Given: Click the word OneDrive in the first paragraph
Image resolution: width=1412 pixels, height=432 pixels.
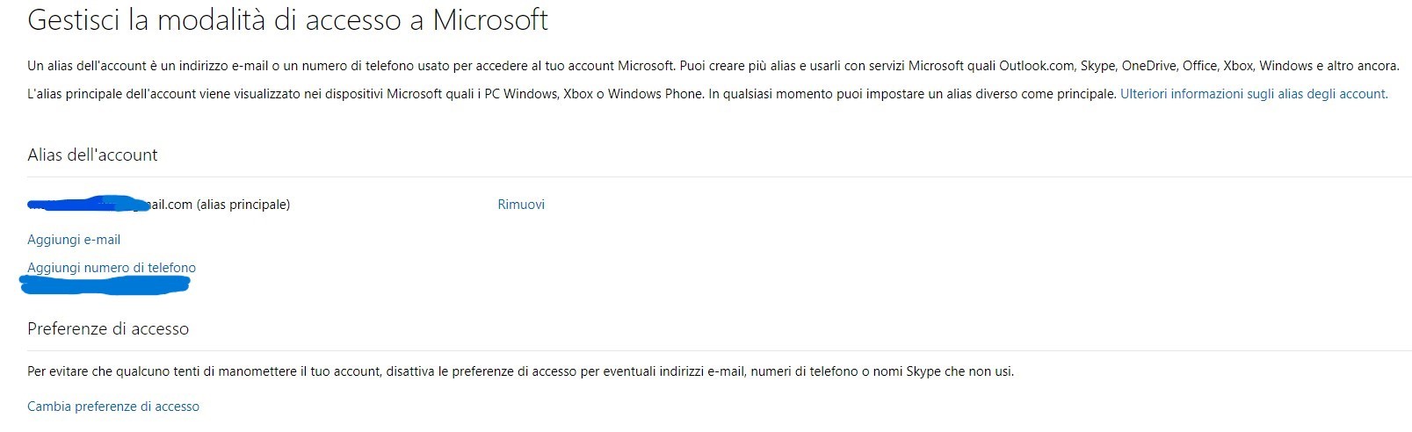Looking at the screenshot, I should click(1148, 66).
